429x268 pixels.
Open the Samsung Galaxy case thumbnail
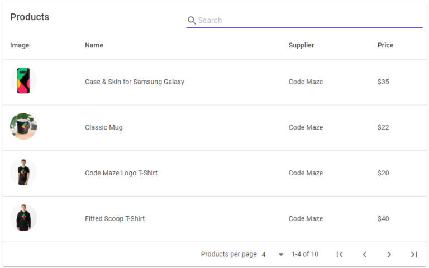pyautogui.click(x=23, y=82)
